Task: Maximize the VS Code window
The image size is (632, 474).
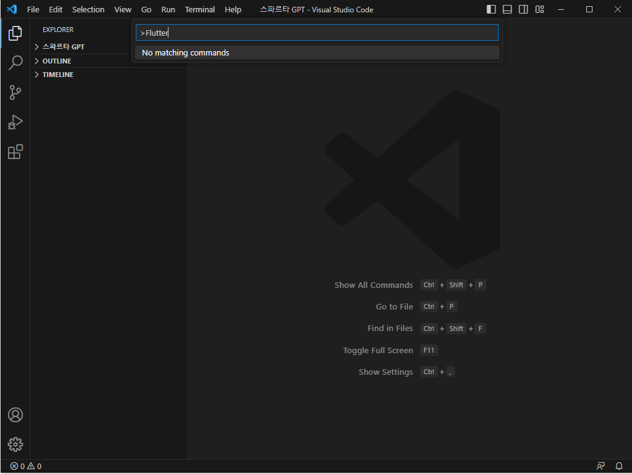Action: pos(589,9)
